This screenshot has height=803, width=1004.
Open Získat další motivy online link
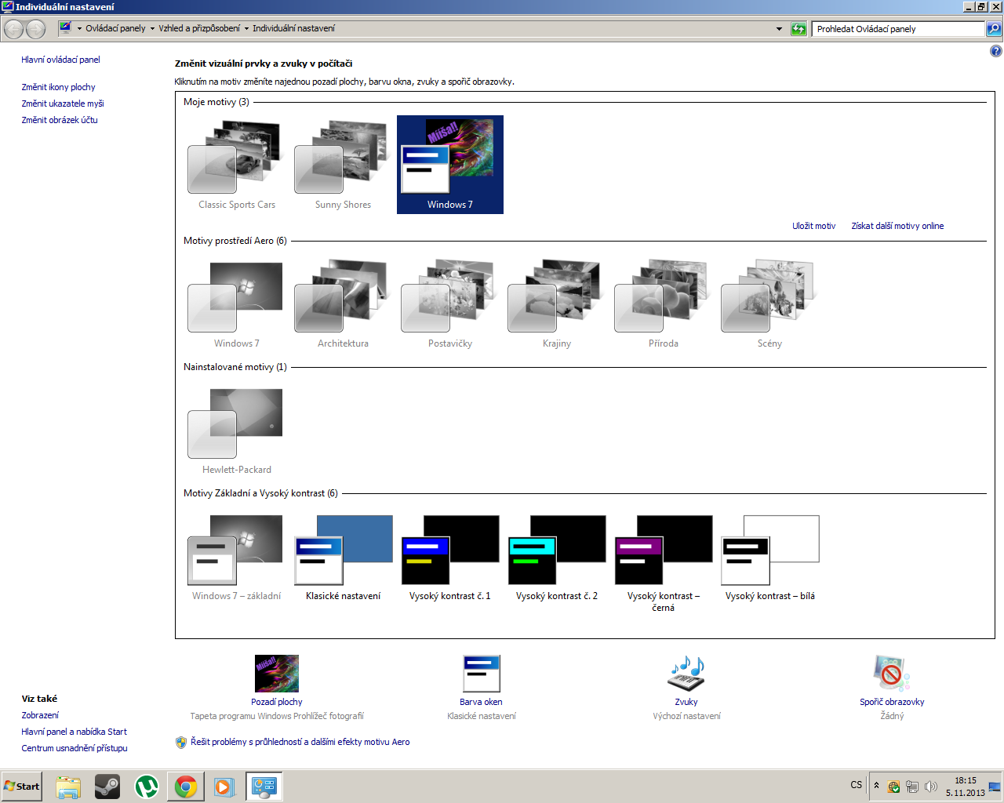pyautogui.click(x=897, y=226)
